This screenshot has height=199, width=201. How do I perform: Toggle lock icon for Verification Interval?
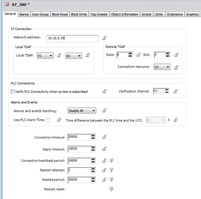175,91
